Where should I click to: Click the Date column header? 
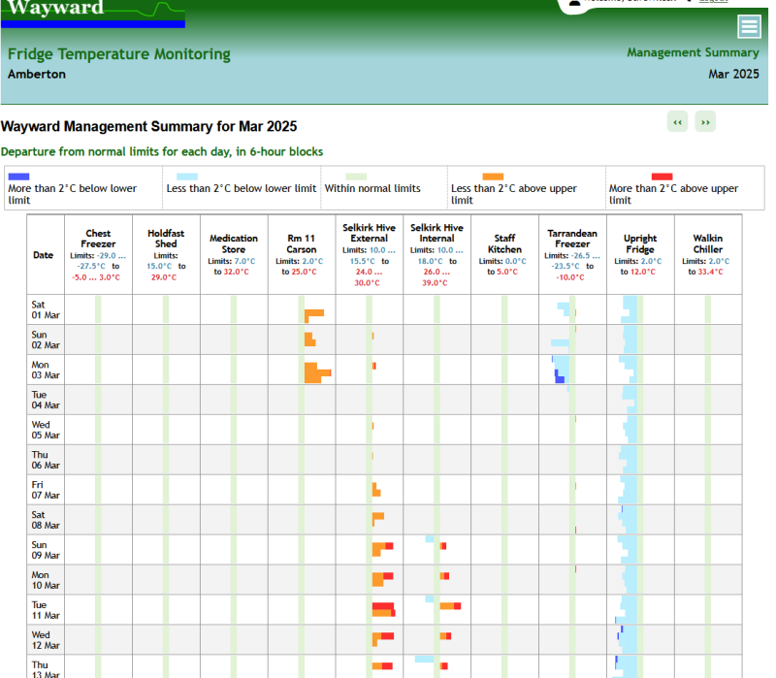tap(44, 255)
